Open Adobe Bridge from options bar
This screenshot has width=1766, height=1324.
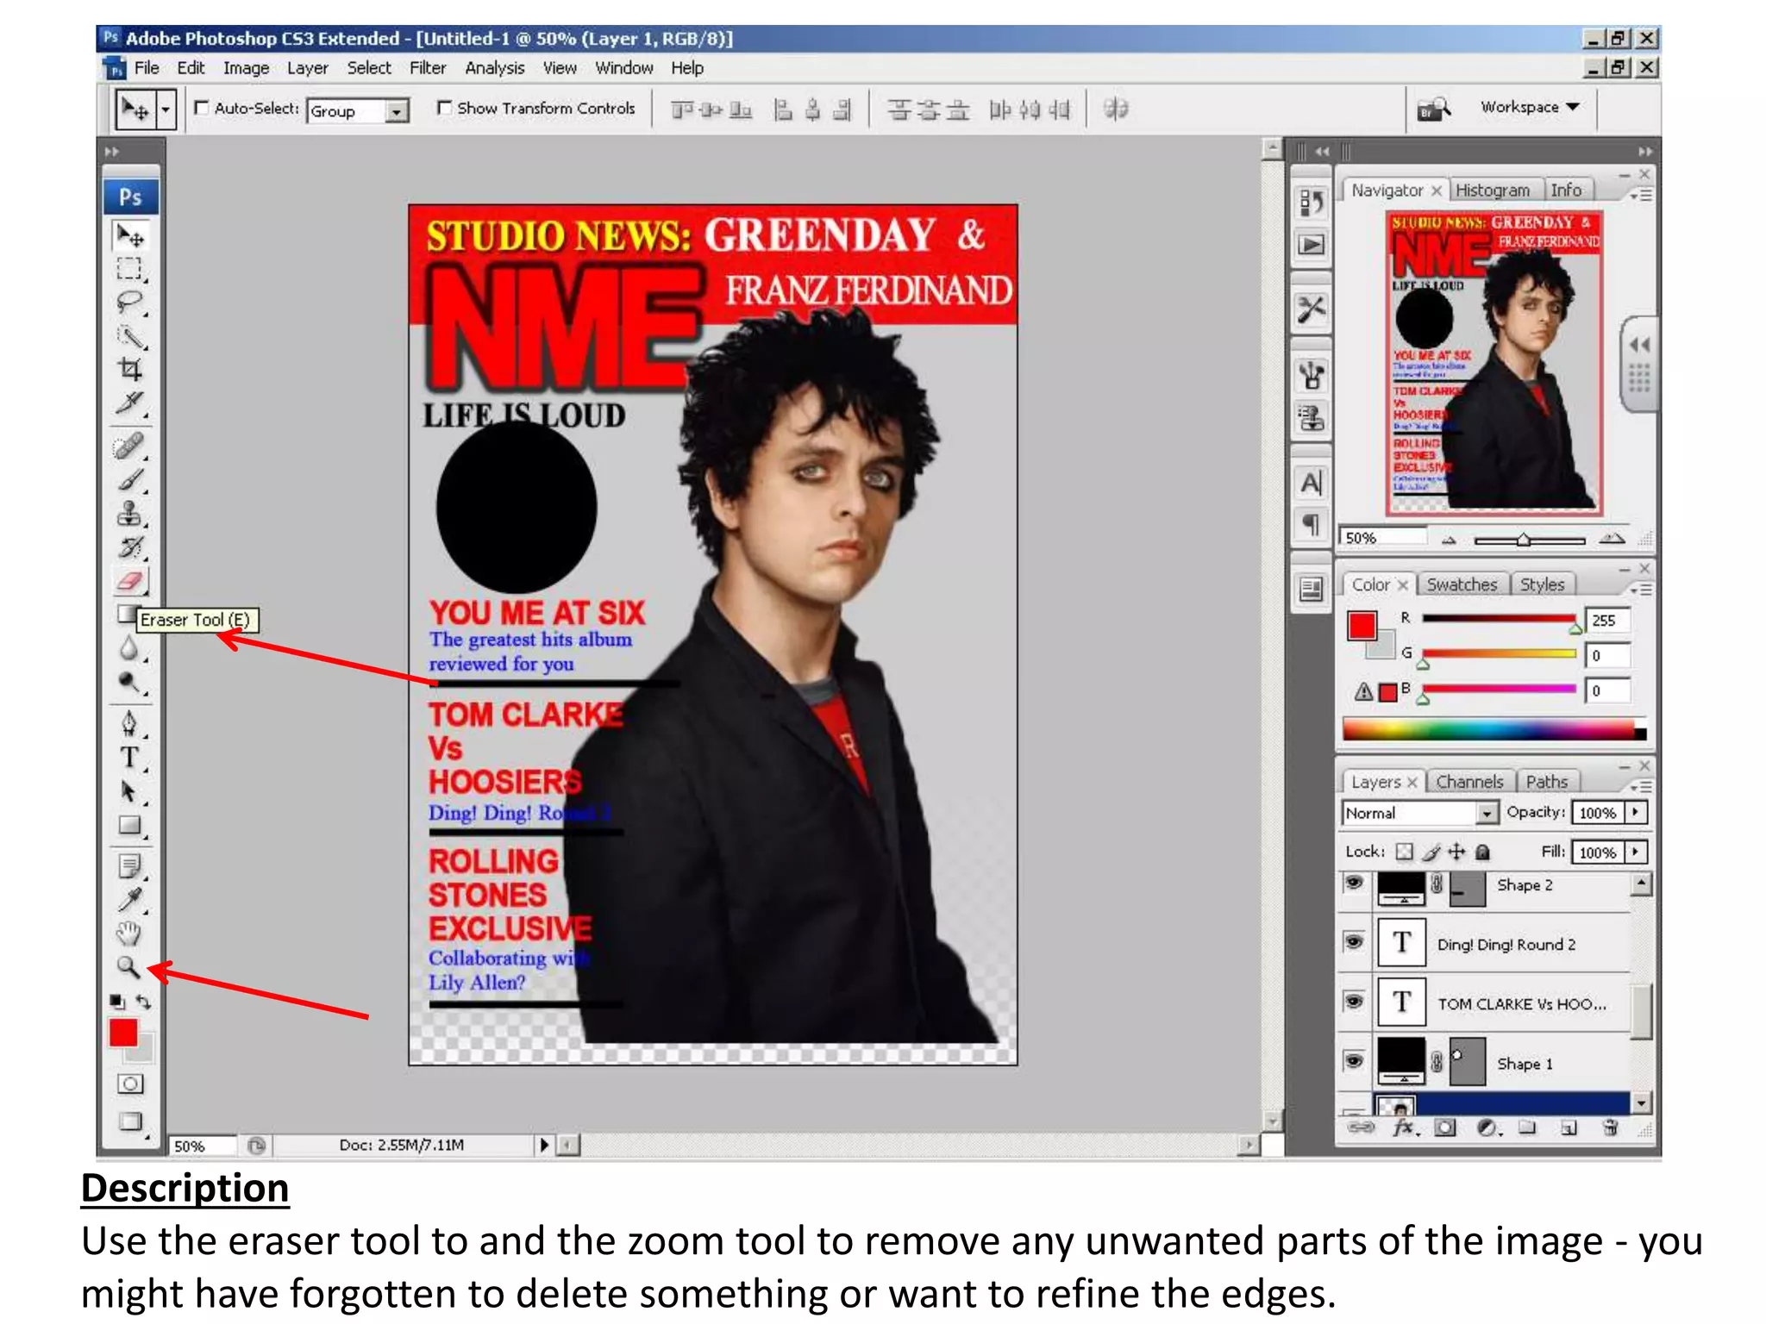coord(1434,109)
